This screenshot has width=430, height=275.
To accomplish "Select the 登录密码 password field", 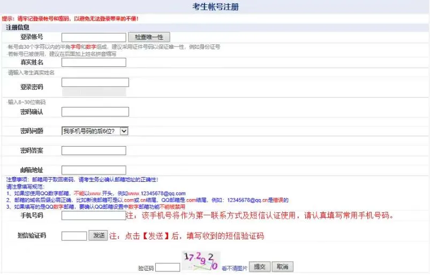I will [95, 82].
